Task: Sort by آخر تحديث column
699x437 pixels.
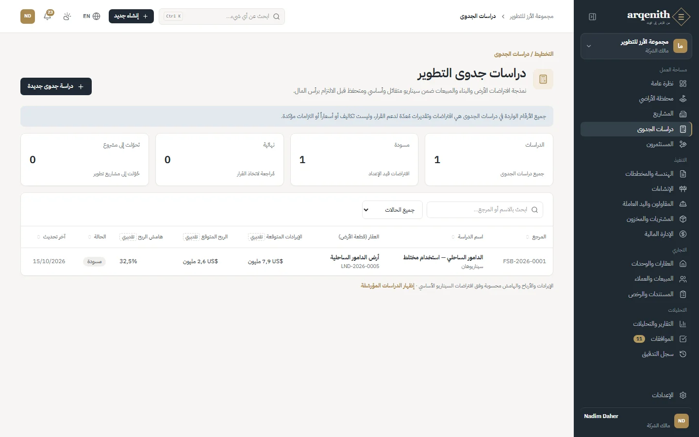Action: 51,237
